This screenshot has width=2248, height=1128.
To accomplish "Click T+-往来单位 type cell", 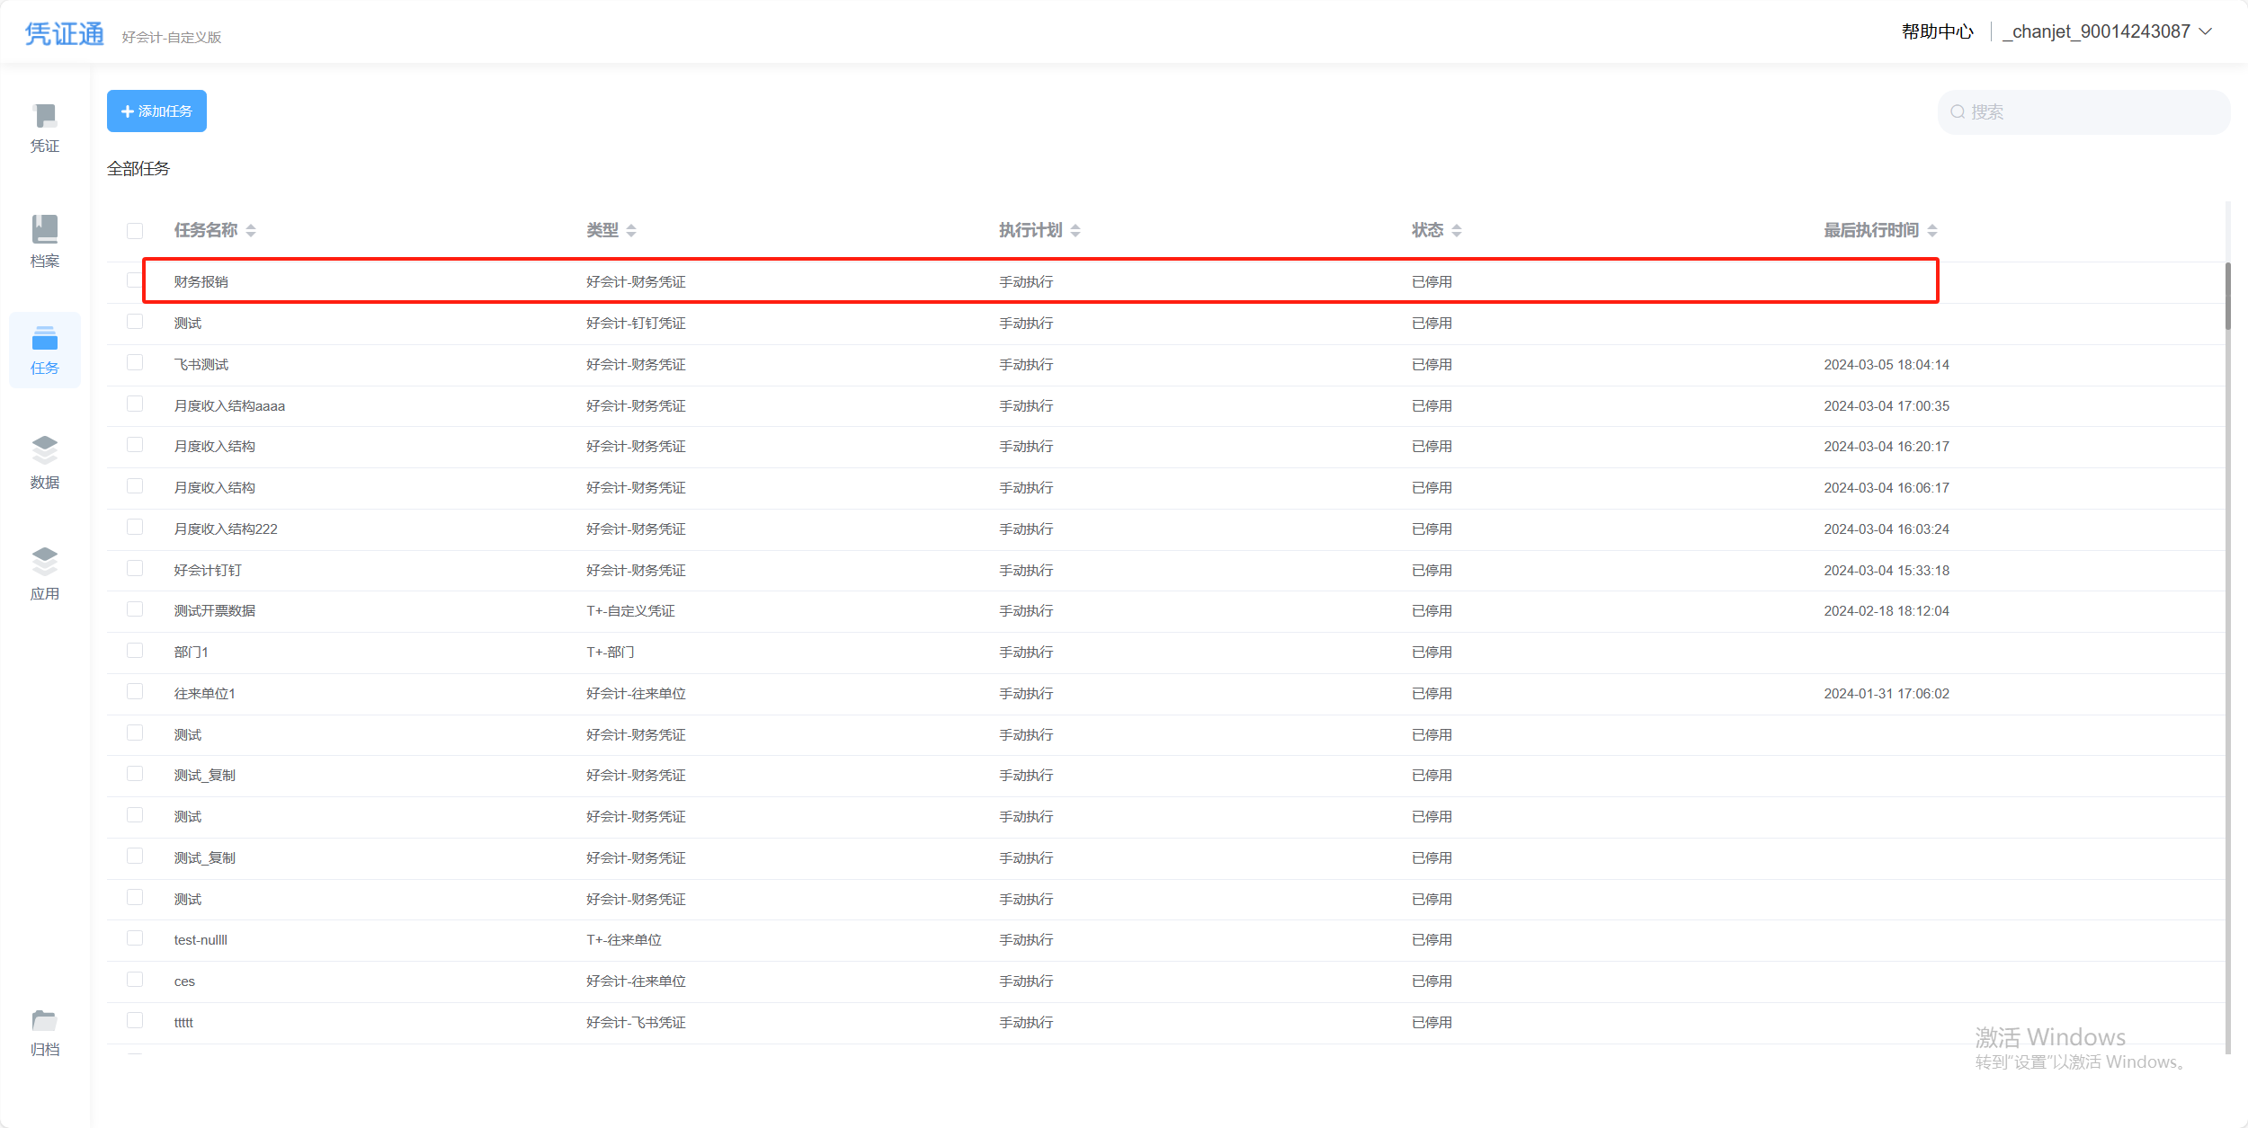I will pyautogui.click(x=624, y=940).
